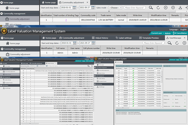Click the plus icon left of the gear

tap(166, 7)
